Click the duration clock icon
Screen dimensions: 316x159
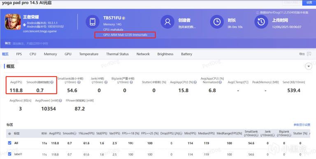click(217, 22)
